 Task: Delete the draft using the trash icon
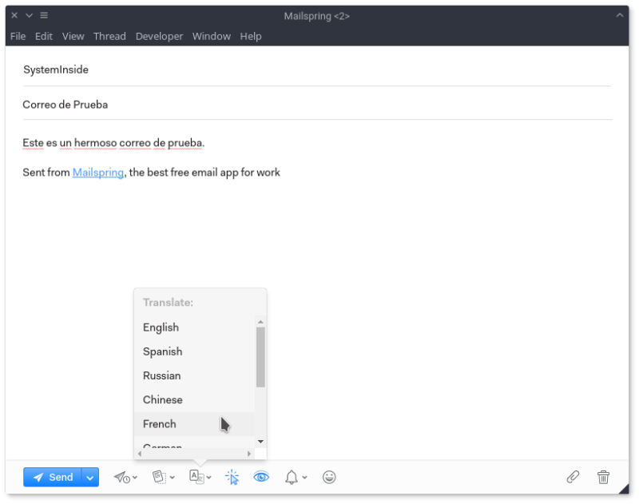(603, 477)
